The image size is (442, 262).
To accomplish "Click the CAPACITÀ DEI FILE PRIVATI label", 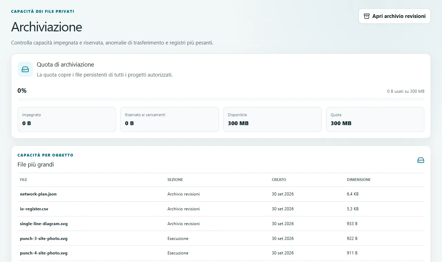I will click(x=42, y=11).
